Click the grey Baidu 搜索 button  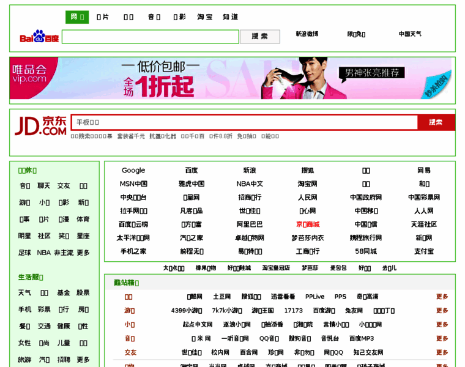pos(260,37)
